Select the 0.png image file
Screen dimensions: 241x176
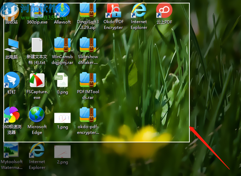[62, 83]
